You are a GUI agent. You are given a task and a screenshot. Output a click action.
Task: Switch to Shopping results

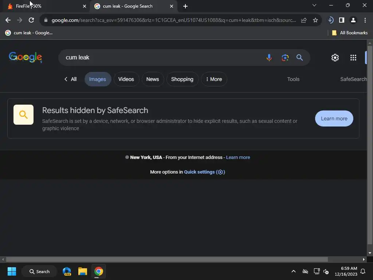(182, 79)
